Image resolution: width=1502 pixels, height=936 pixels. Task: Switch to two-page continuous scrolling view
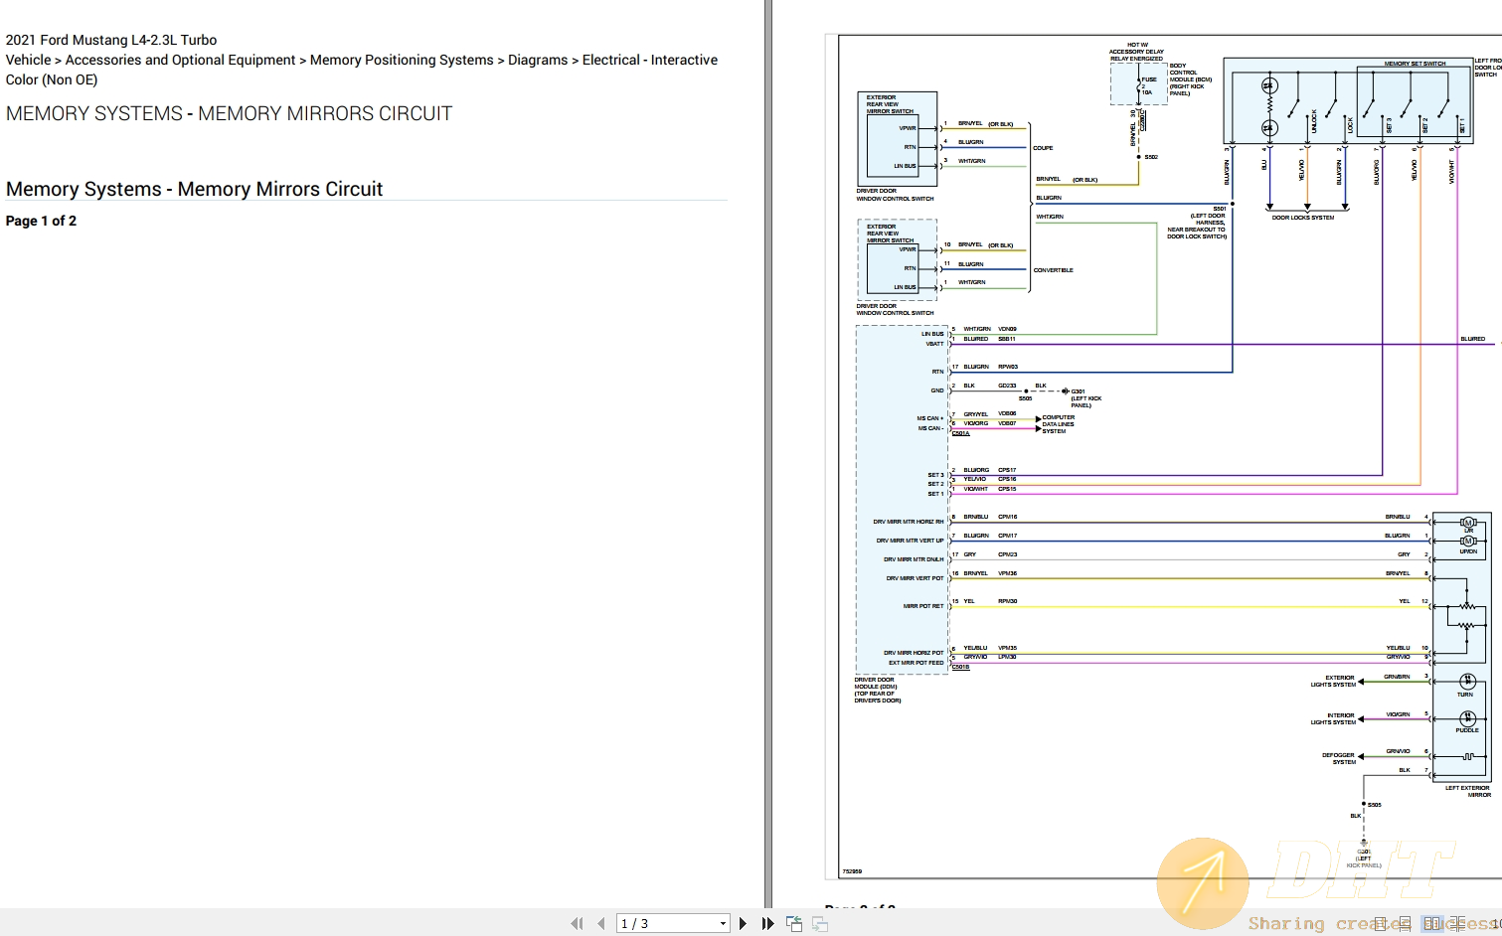coord(1457,923)
